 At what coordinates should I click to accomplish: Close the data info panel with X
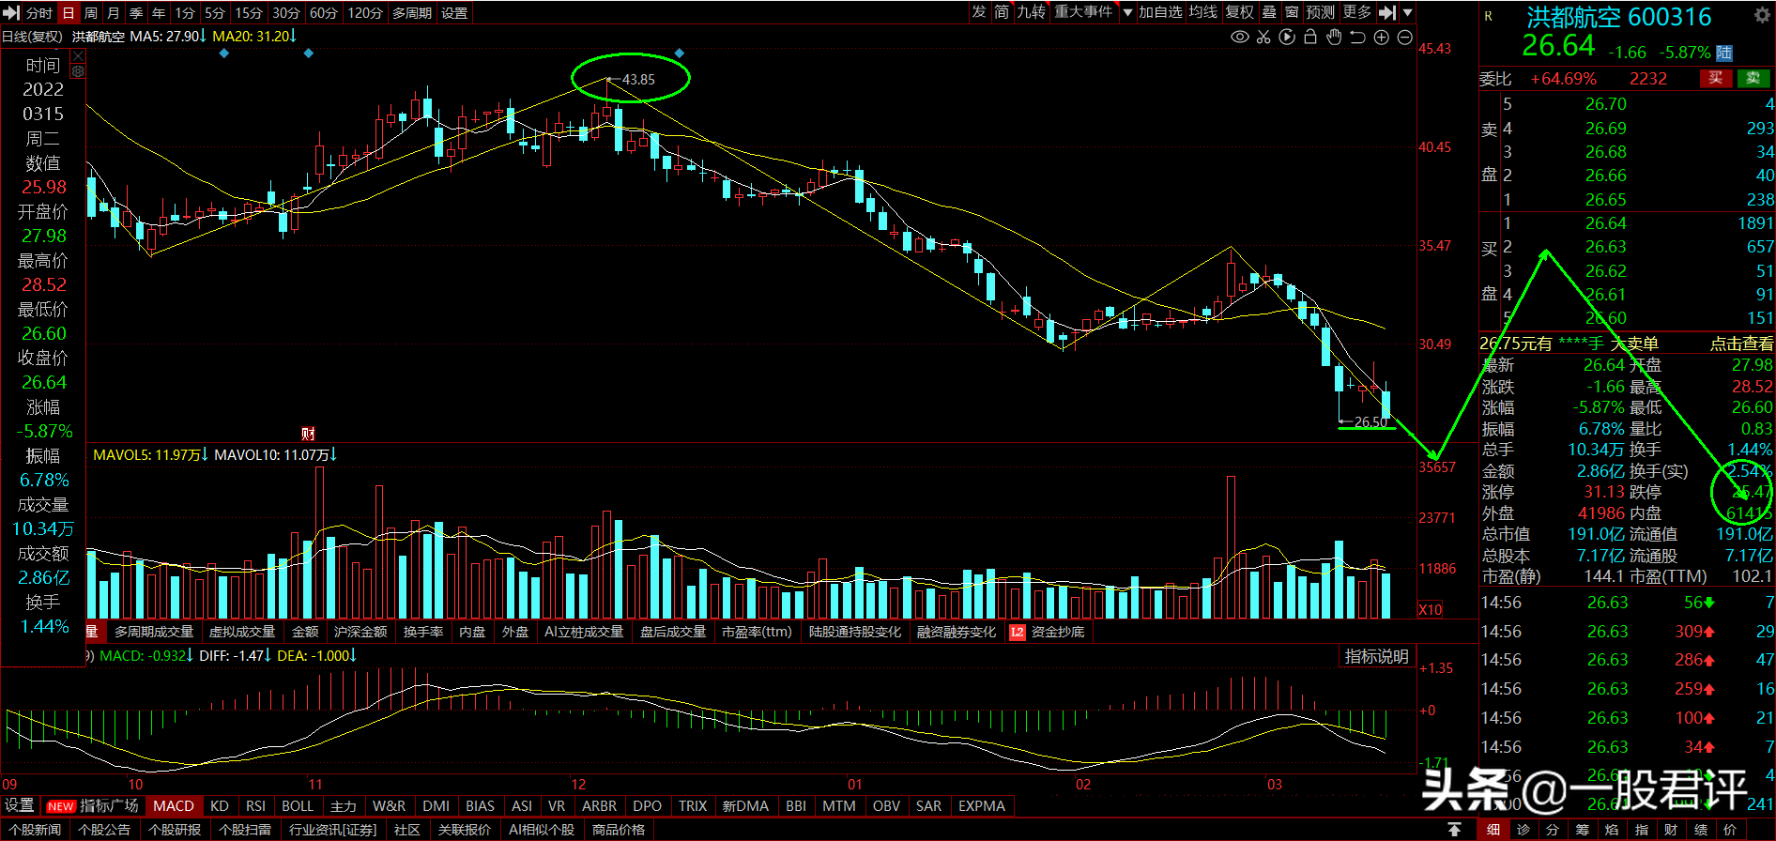[x=78, y=56]
